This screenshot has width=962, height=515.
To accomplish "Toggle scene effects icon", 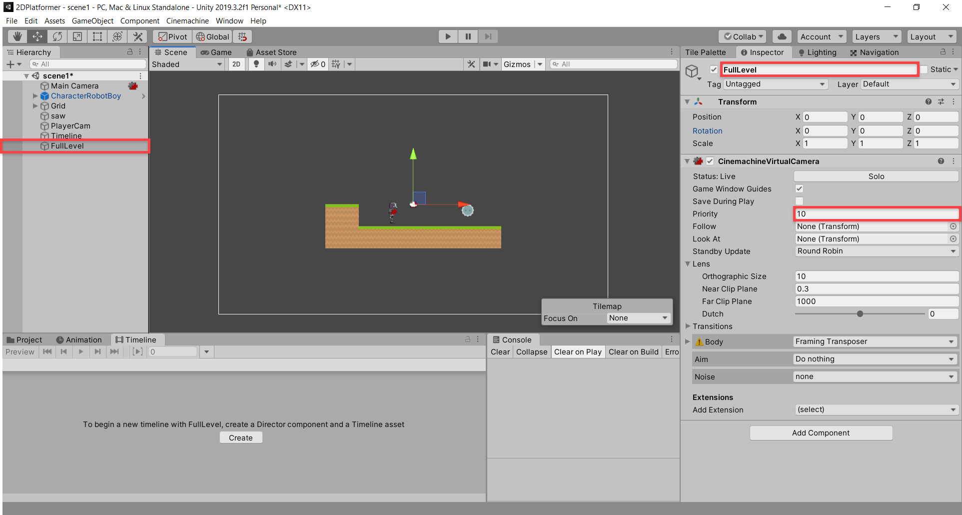I will tap(288, 64).
